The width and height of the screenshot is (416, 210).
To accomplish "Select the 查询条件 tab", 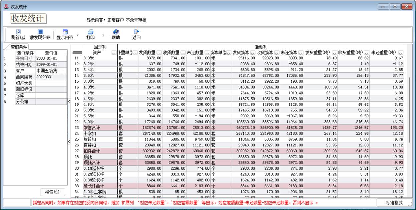I will point(19,47).
